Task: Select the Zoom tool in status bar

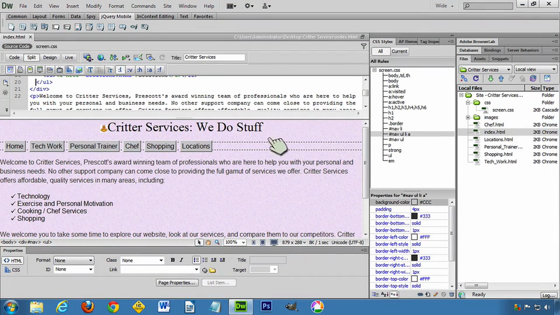Action: click(x=217, y=242)
